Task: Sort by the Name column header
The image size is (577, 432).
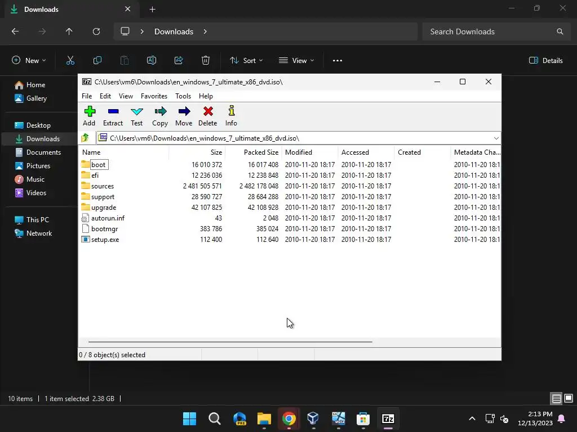Action: [124, 152]
